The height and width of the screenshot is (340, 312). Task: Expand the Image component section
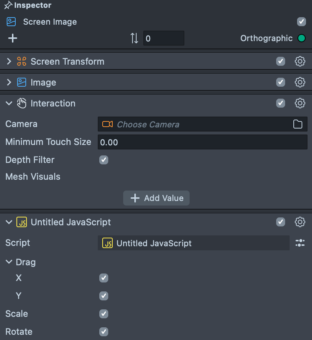9,82
